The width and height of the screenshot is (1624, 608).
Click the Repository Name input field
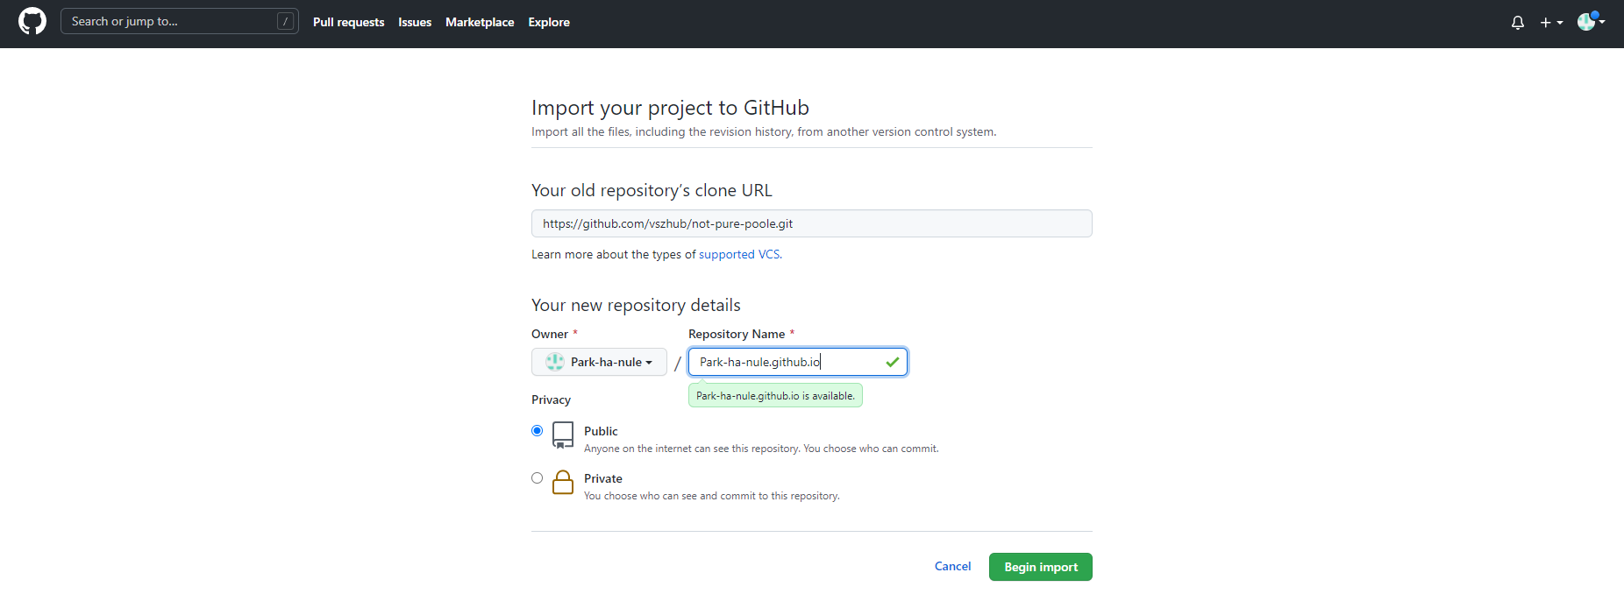click(798, 362)
